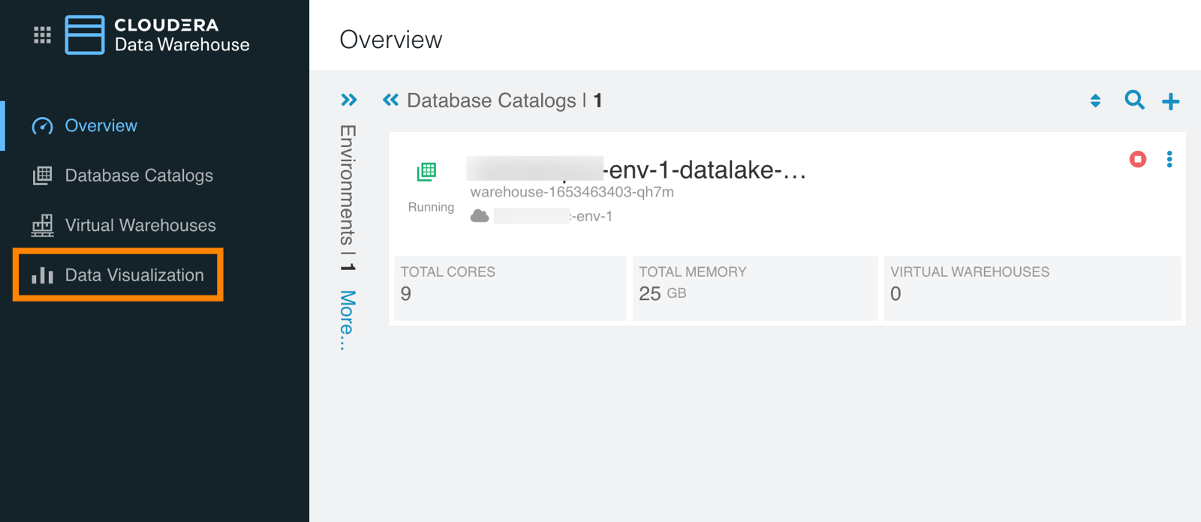
Task: Click the Virtual Warehouses sidebar icon
Action: coord(42,225)
